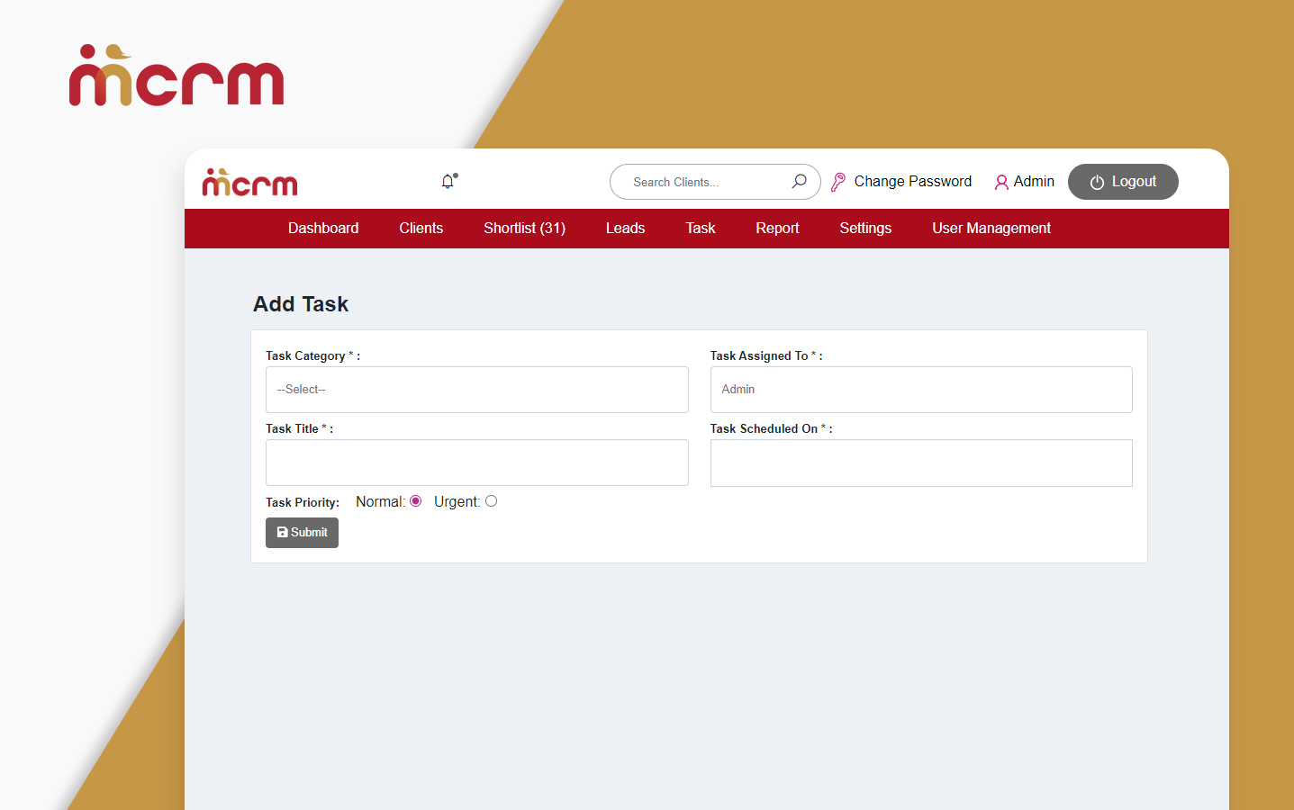Screen dimensions: 1294x810
Task: Click the mcrm logo in header
Action: point(249,183)
